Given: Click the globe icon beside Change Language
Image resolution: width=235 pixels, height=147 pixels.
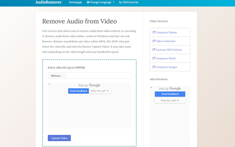Looking at the screenshot, I should [88, 2].
